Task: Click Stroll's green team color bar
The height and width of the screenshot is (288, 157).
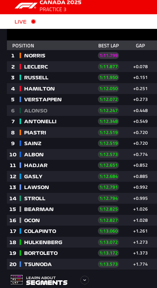Action: point(20,198)
